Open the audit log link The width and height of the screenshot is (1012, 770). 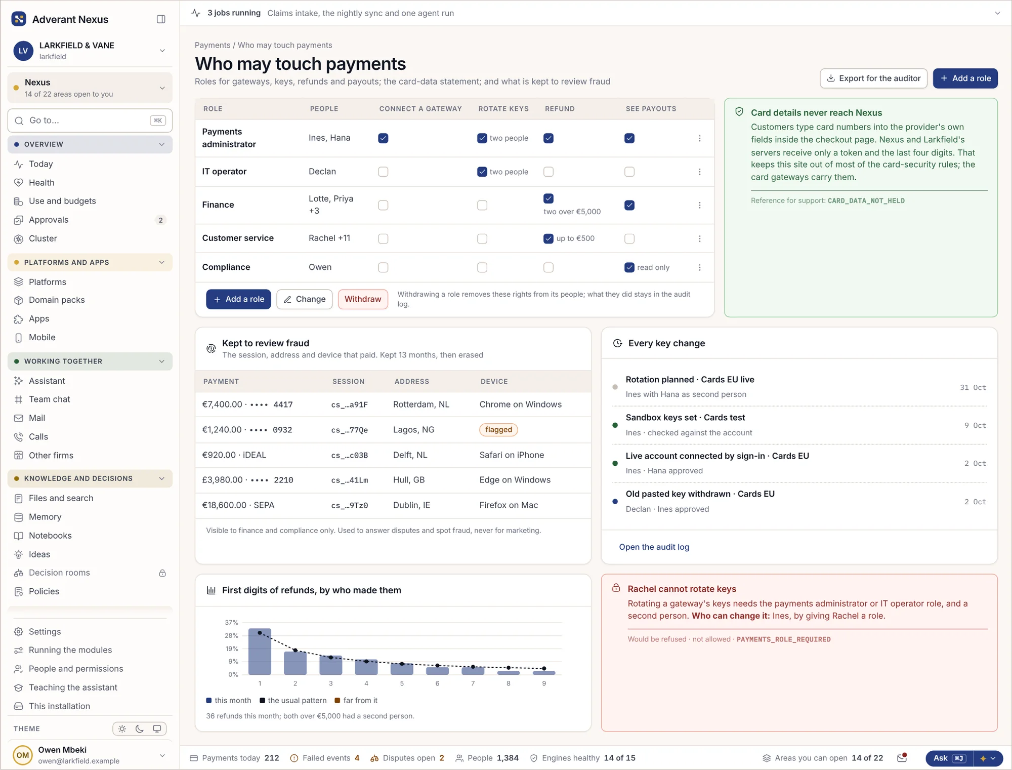click(654, 547)
